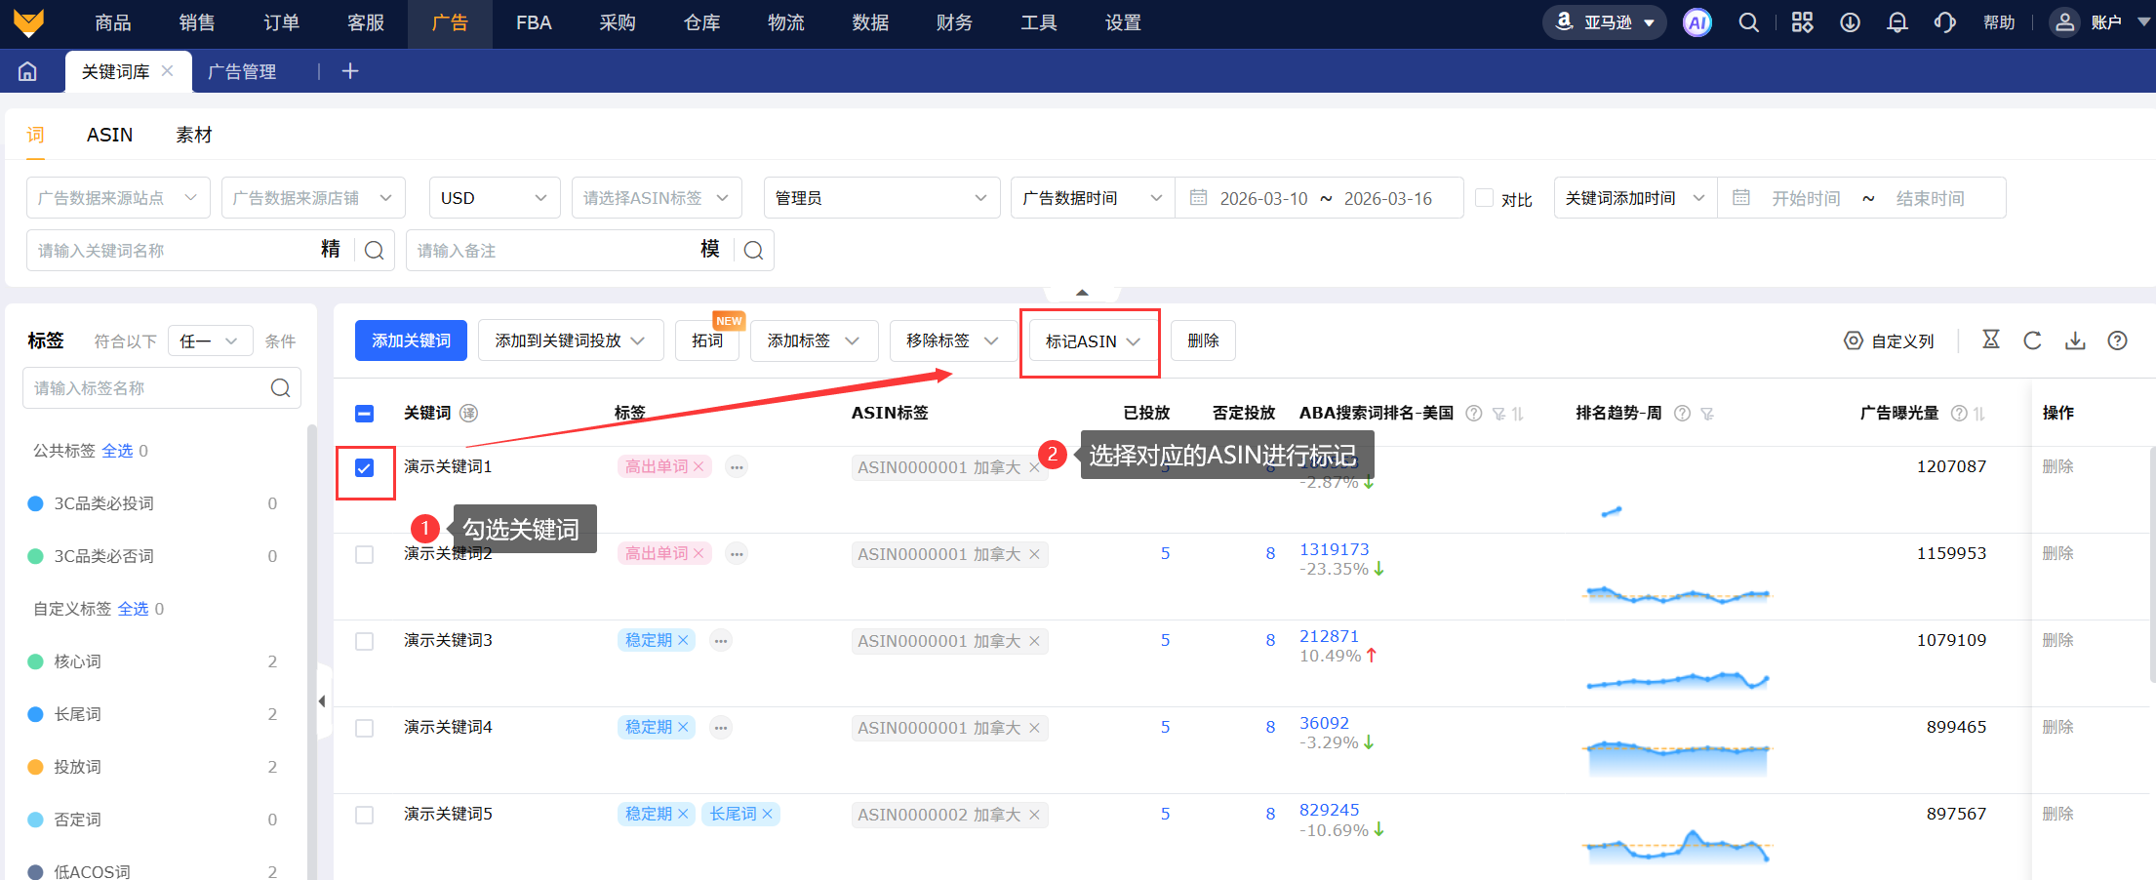Click 删除 link in 演示关键词2 row
The height and width of the screenshot is (880, 2156).
pos(2057,553)
